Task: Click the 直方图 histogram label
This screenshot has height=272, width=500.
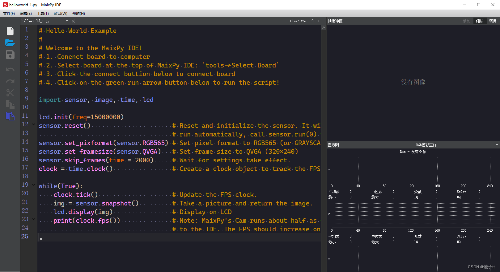Action: pyautogui.click(x=333, y=145)
